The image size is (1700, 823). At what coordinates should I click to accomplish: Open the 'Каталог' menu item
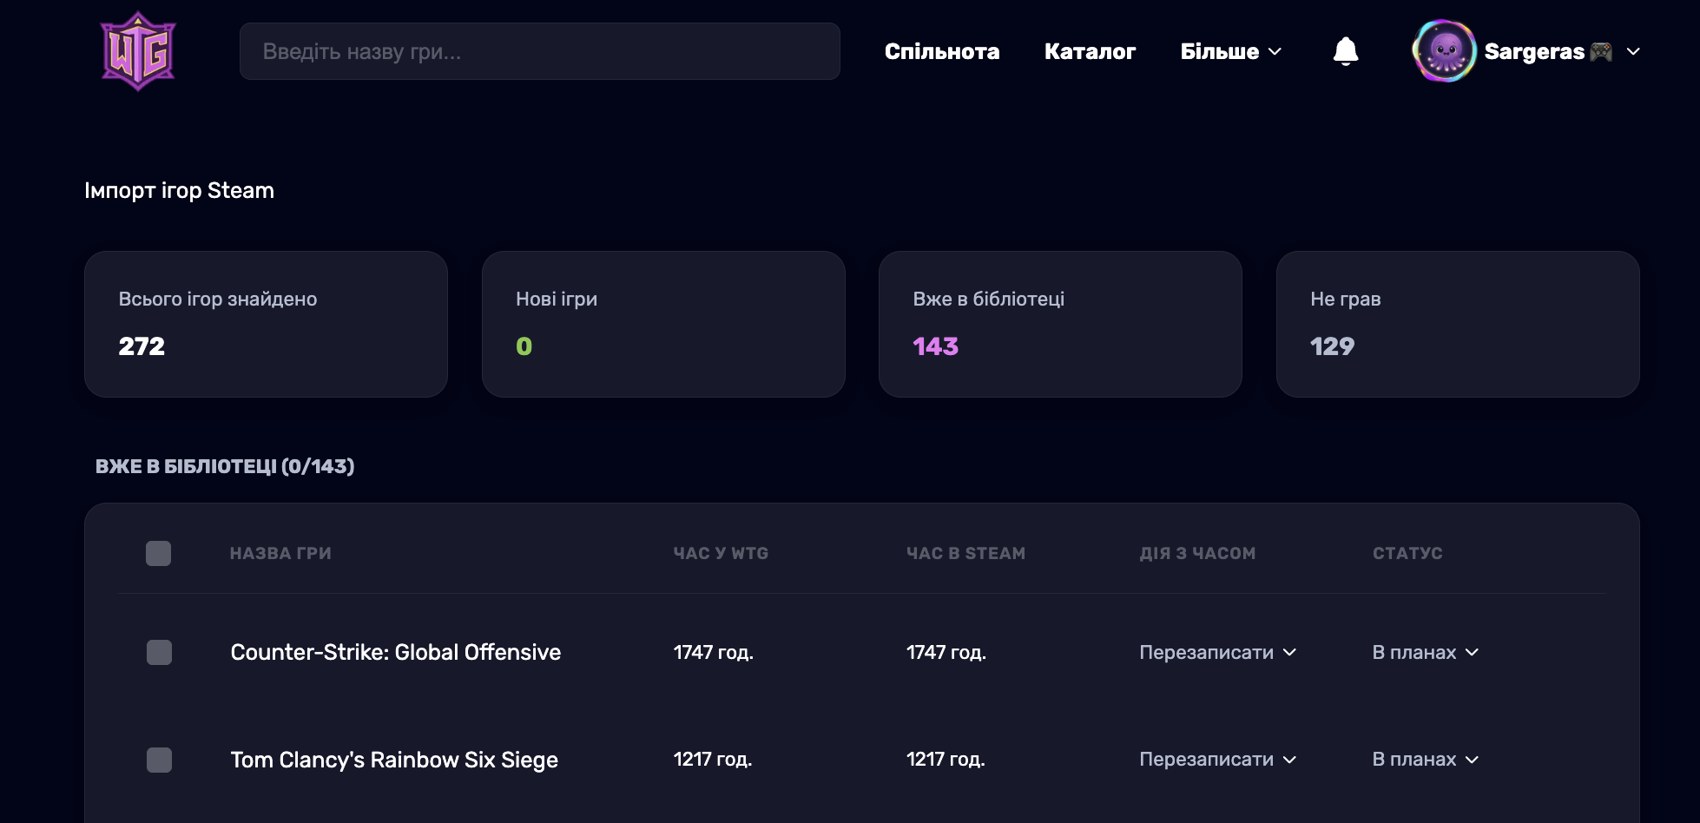pos(1090,50)
